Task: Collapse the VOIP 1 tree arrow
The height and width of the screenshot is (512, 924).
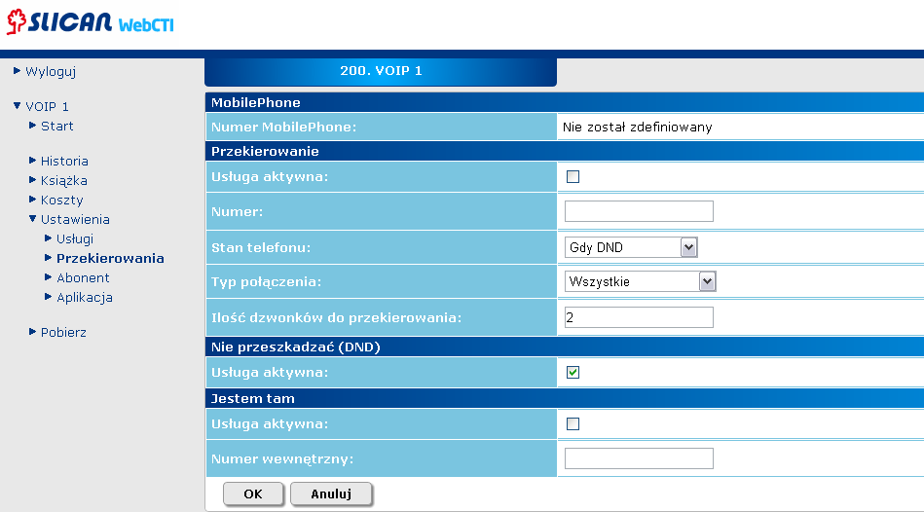Action: click(18, 106)
